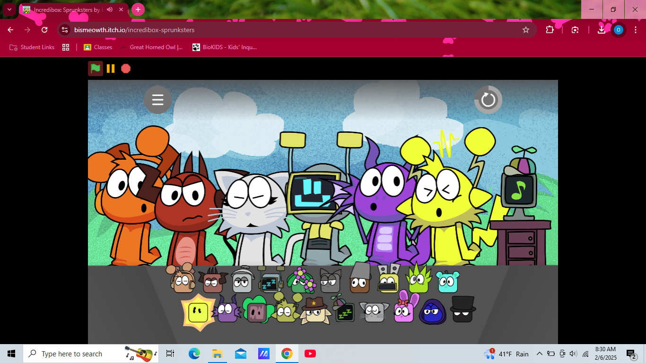Open the volume control in system tray
This screenshot has height=363, width=646.
point(573,354)
